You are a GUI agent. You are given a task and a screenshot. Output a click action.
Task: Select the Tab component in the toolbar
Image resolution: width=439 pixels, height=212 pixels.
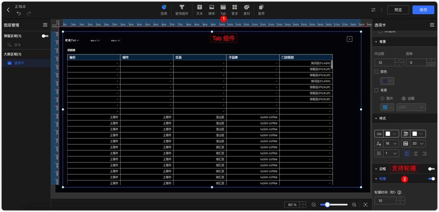click(x=223, y=9)
